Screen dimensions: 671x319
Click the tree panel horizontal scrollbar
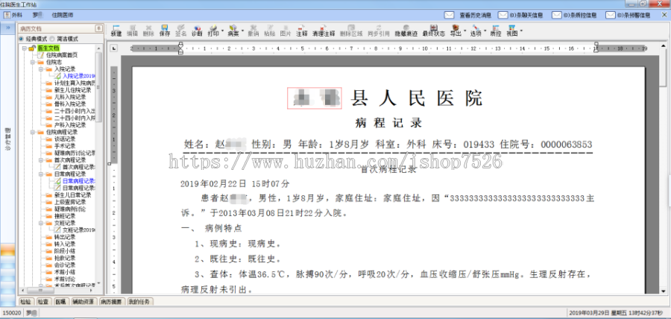57,289
